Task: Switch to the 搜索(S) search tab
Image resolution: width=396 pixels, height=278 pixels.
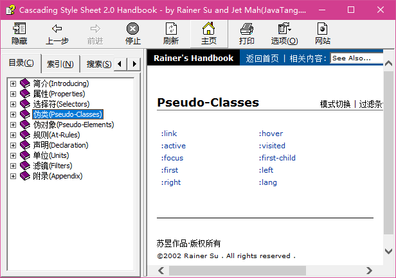Action: [99, 64]
